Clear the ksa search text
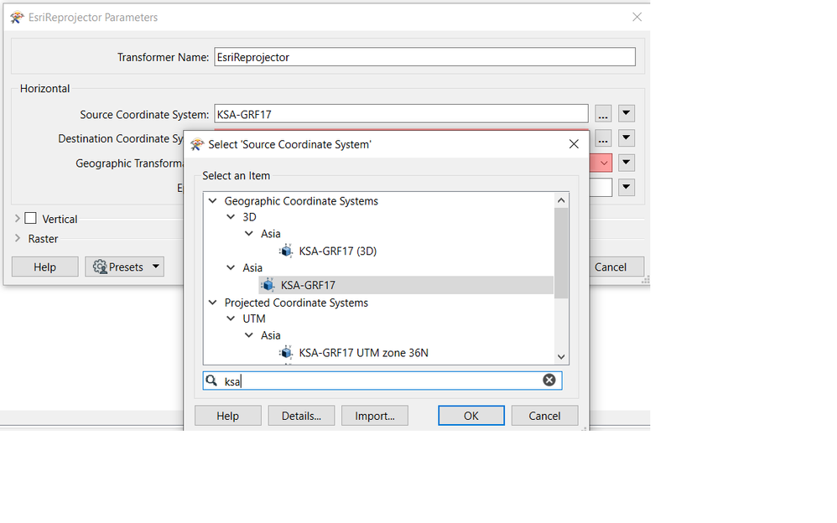The height and width of the screenshot is (523, 837). coord(548,380)
